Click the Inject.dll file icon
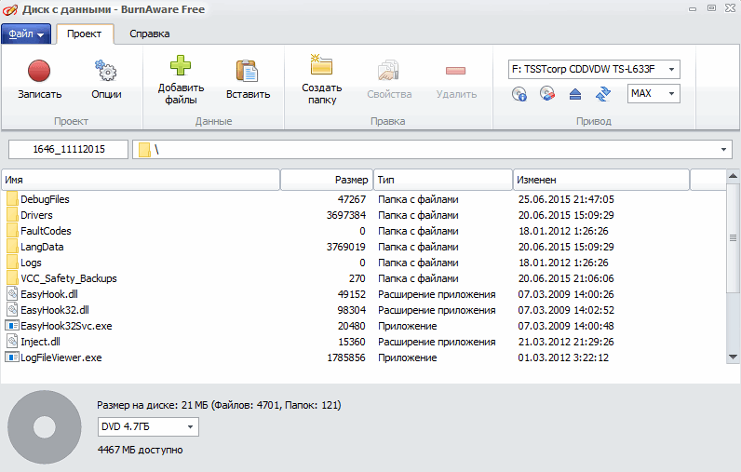 click(x=12, y=341)
